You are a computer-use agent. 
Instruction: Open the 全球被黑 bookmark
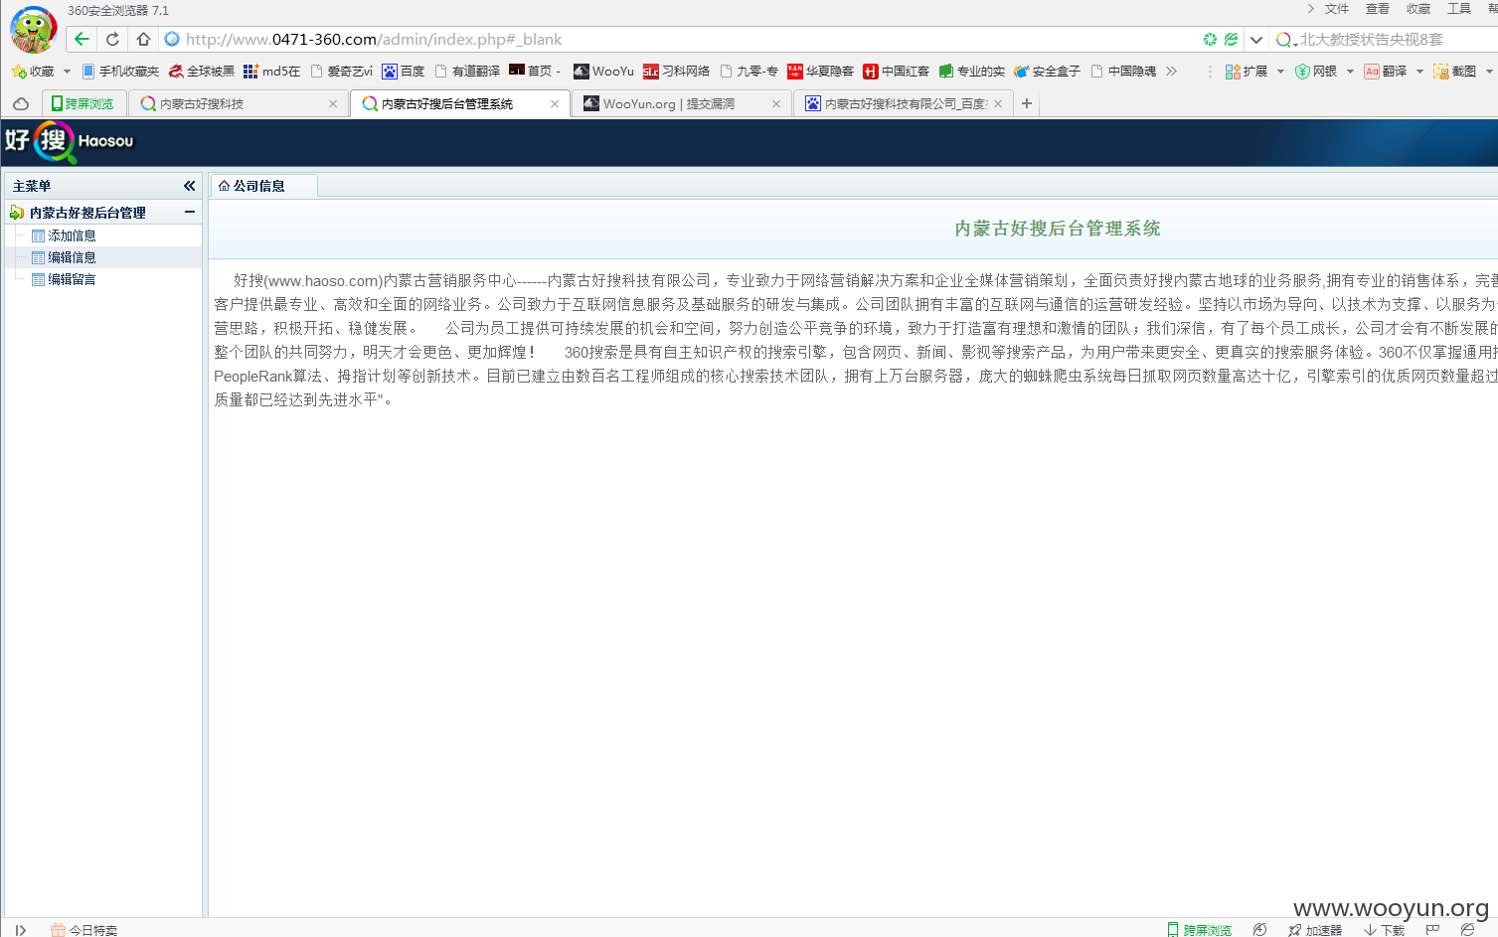[x=202, y=72]
